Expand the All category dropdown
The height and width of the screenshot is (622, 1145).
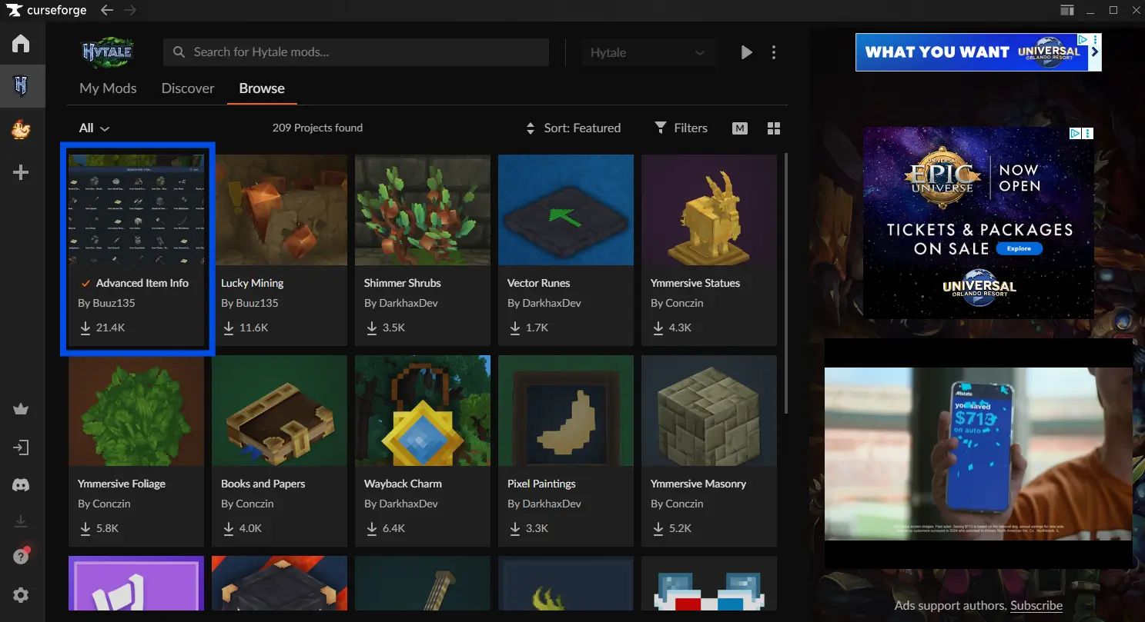point(94,128)
